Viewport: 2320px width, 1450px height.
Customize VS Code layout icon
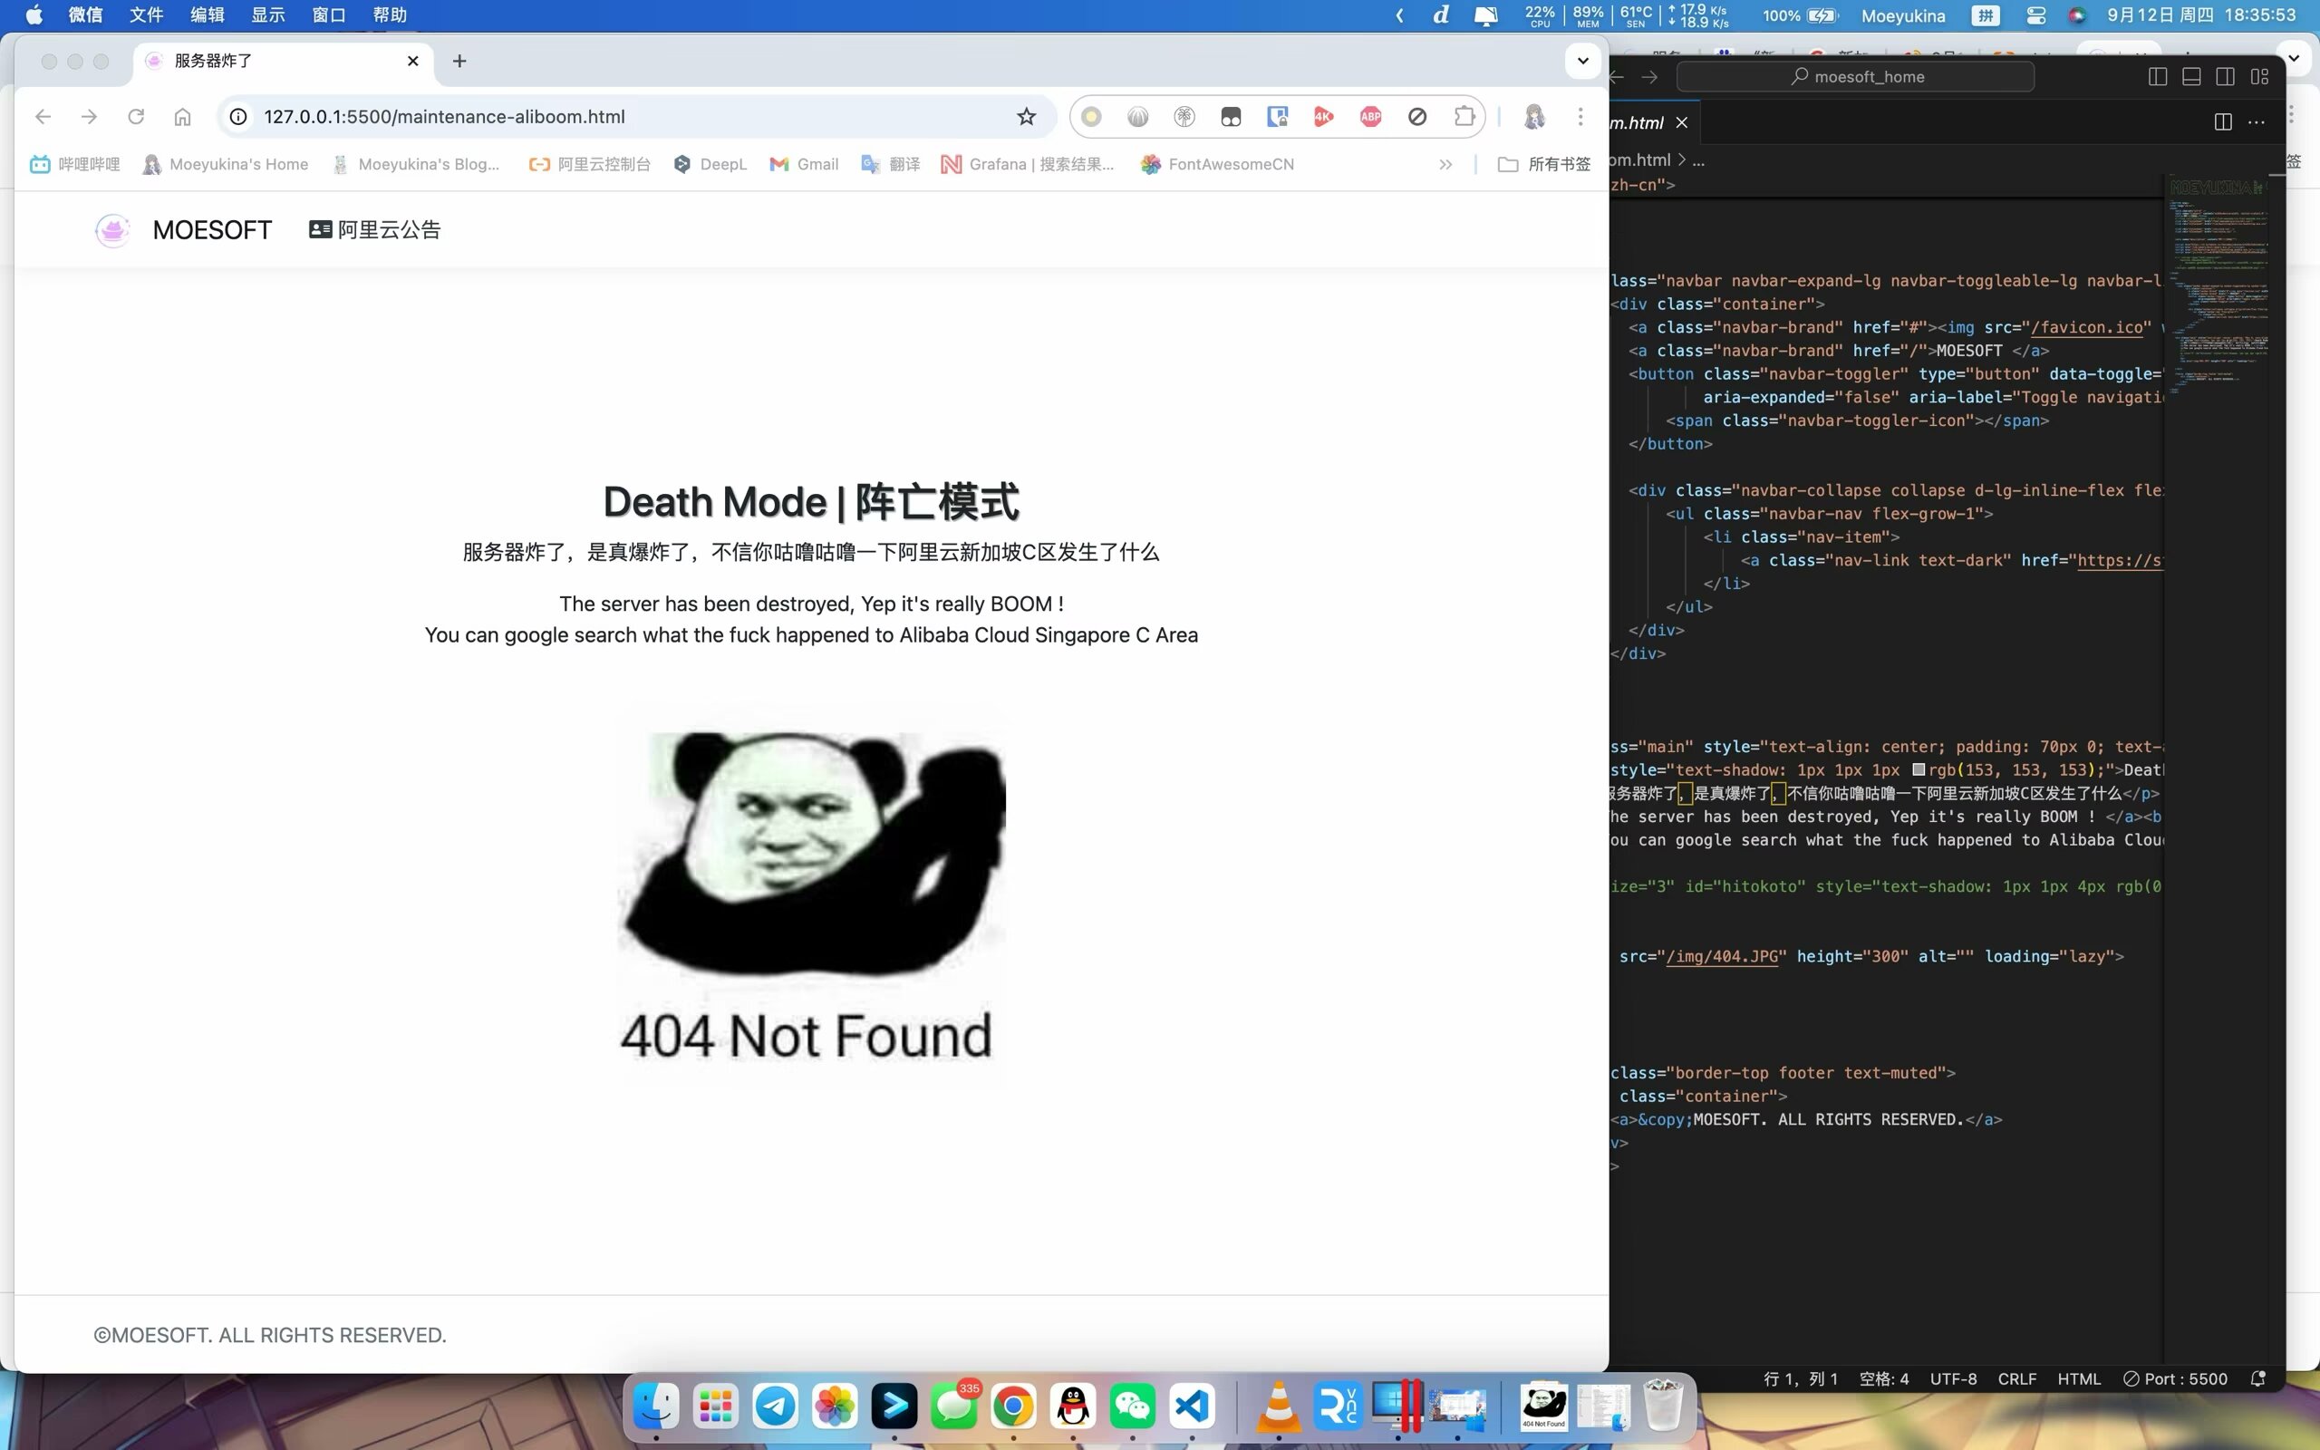(x=2259, y=77)
